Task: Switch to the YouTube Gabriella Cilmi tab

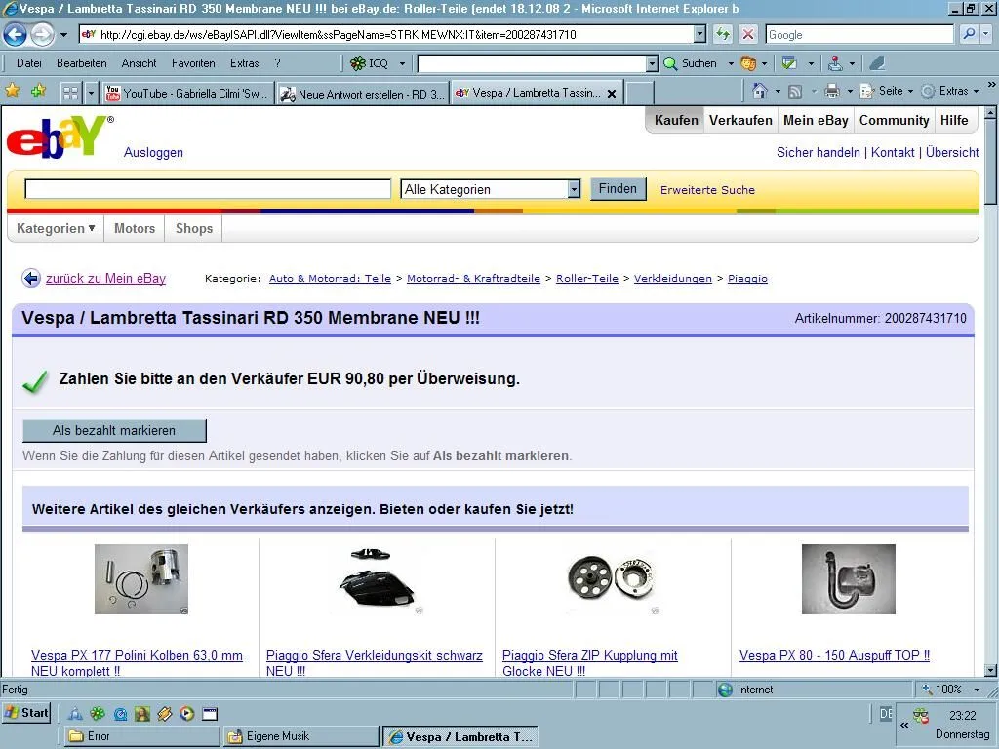Action: 186,94
